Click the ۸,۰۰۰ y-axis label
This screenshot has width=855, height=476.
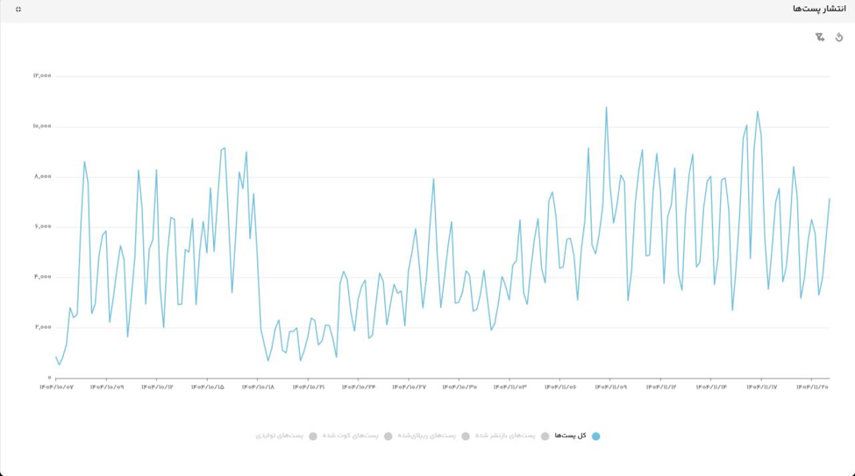[43, 176]
